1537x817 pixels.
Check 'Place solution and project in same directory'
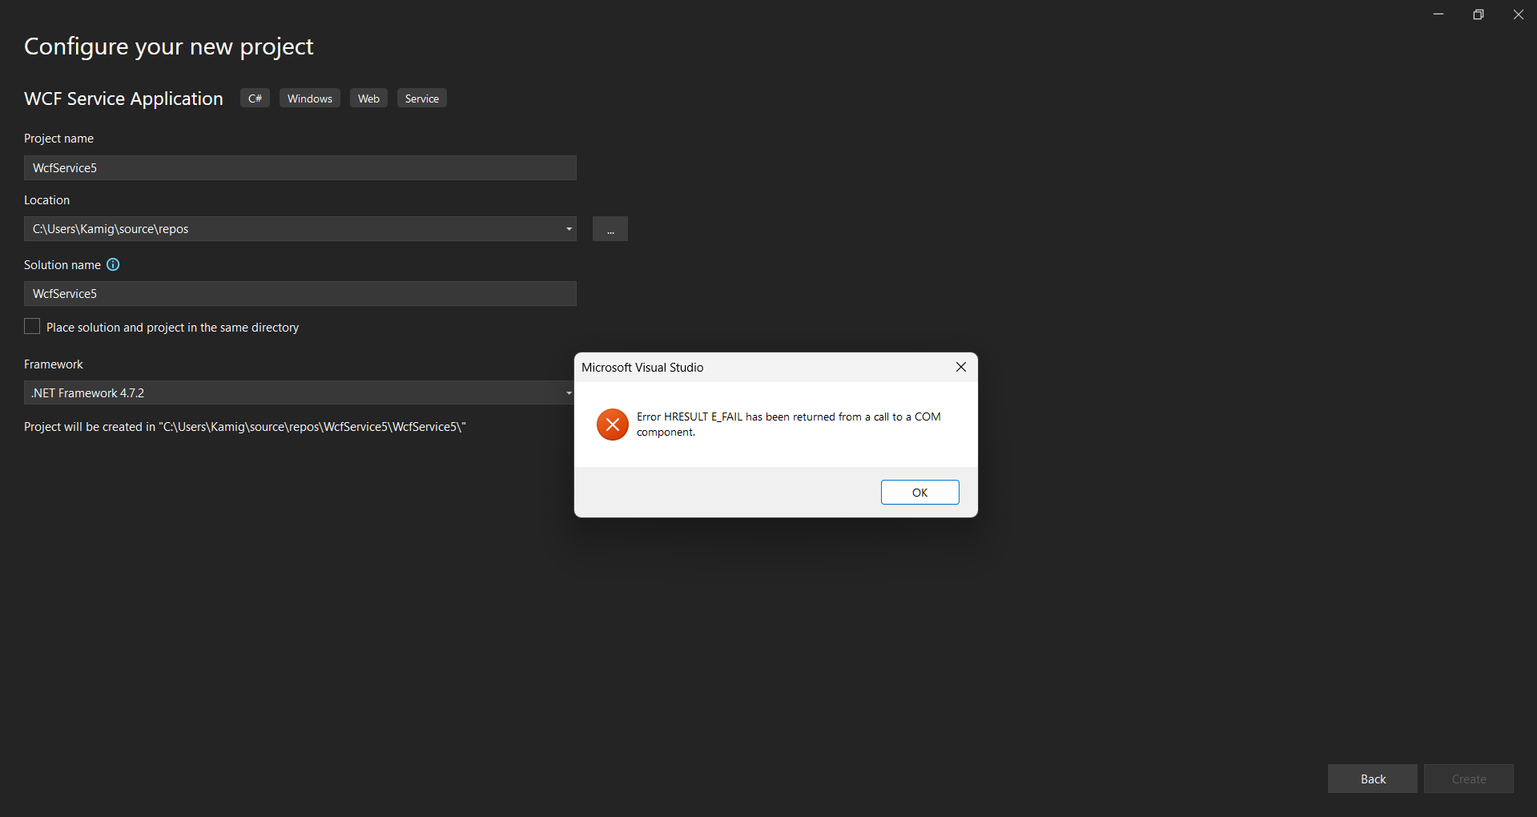coord(32,326)
